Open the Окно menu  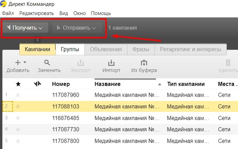pyautogui.click(x=79, y=13)
